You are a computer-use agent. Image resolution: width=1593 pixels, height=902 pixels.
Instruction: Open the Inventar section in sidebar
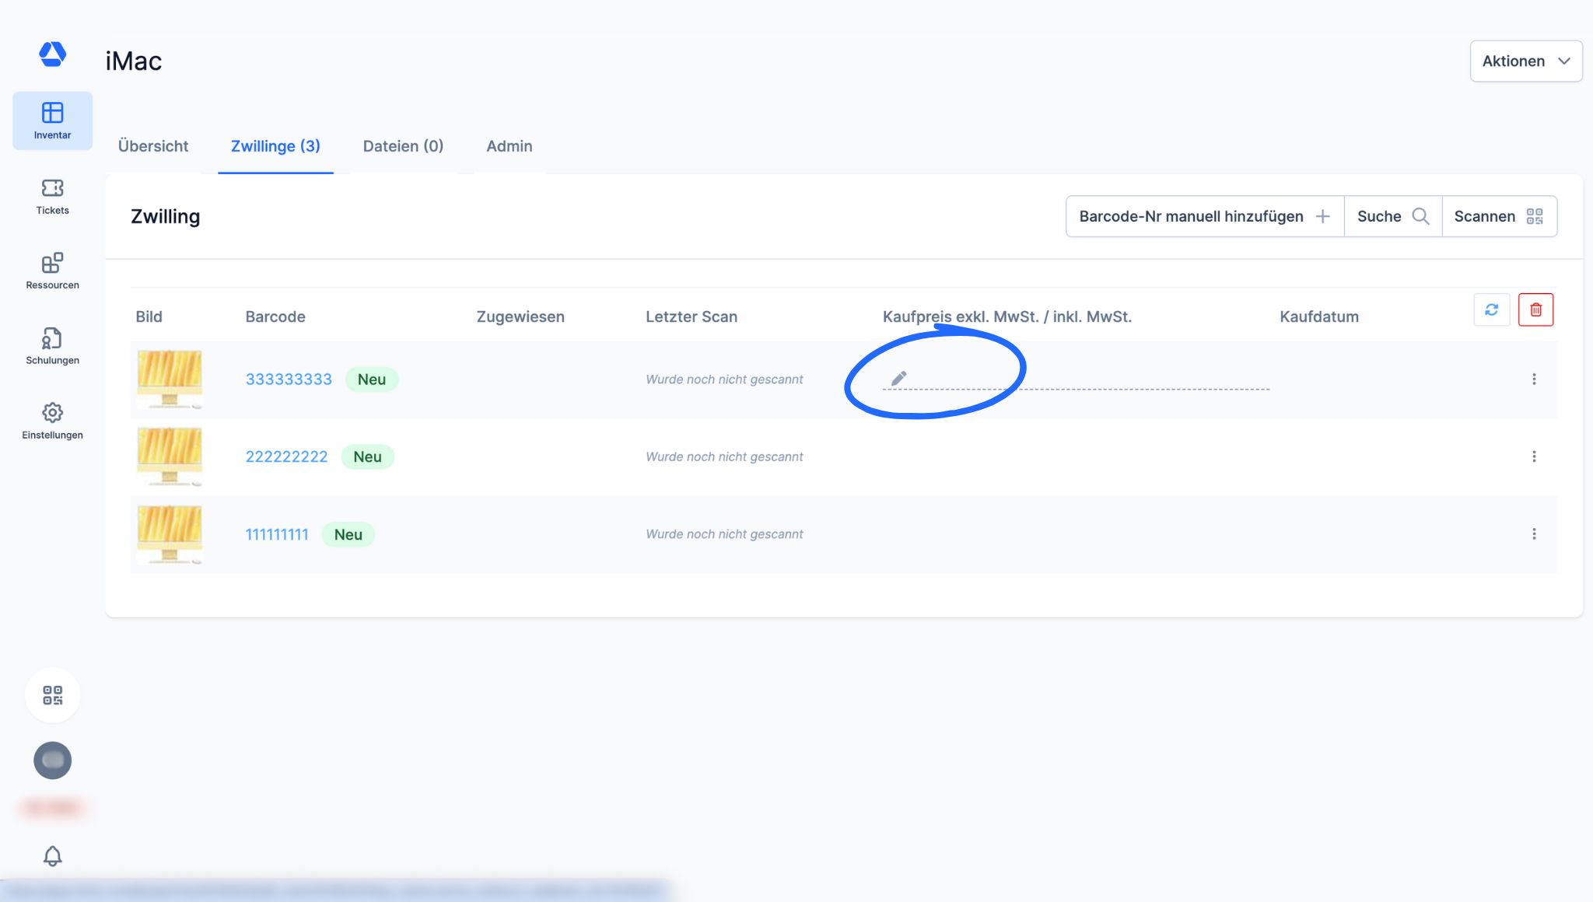pyautogui.click(x=52, y=121)
